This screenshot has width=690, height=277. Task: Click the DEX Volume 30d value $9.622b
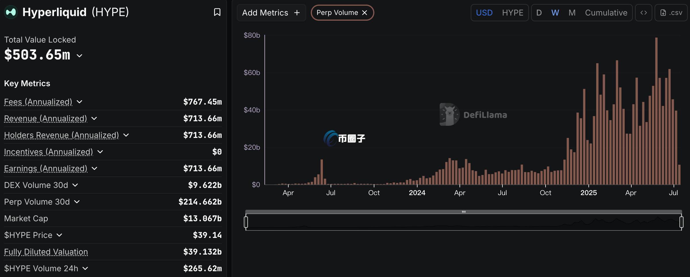click(x=205, y=185)
